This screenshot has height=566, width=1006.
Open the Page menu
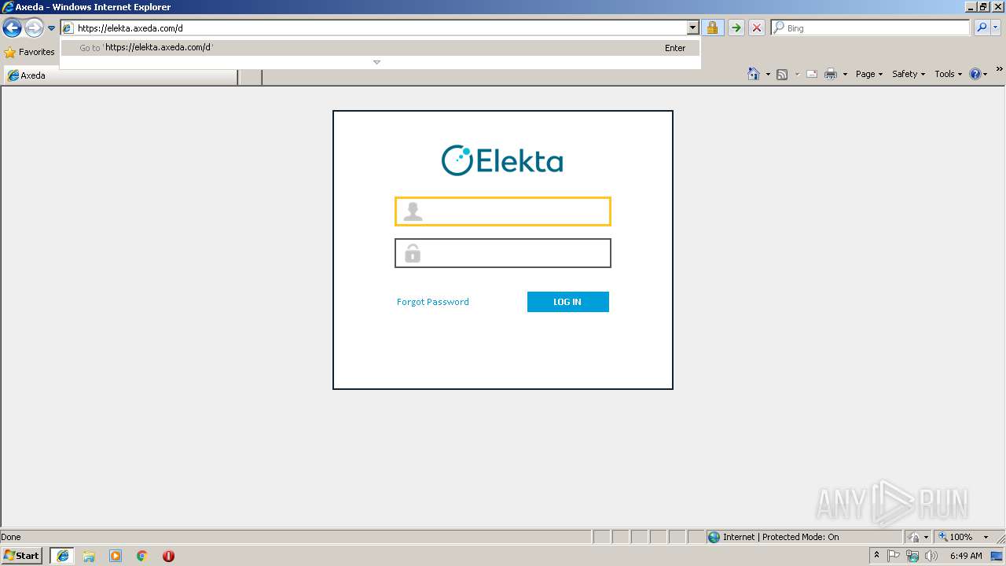coord(869,74)
